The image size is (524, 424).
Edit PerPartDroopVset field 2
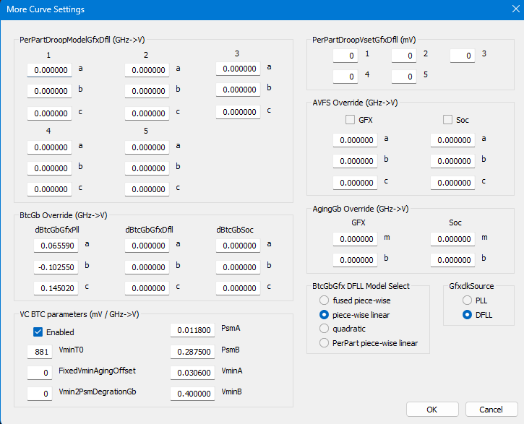[404, 56]
